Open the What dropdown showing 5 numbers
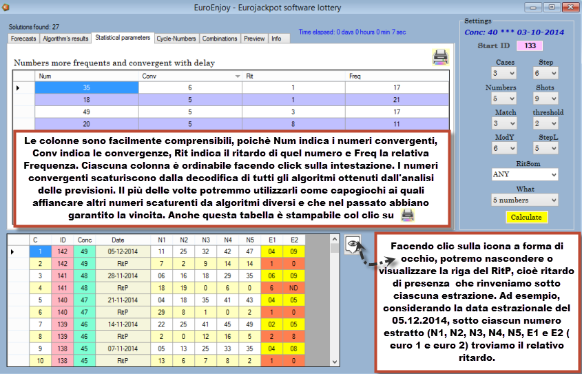This screenshot has height=374, width=582. 524,200
